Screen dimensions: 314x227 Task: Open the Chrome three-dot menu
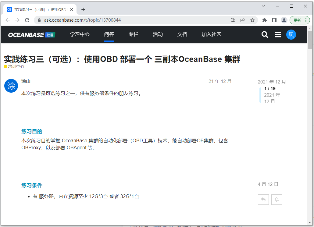coord(306,20)
